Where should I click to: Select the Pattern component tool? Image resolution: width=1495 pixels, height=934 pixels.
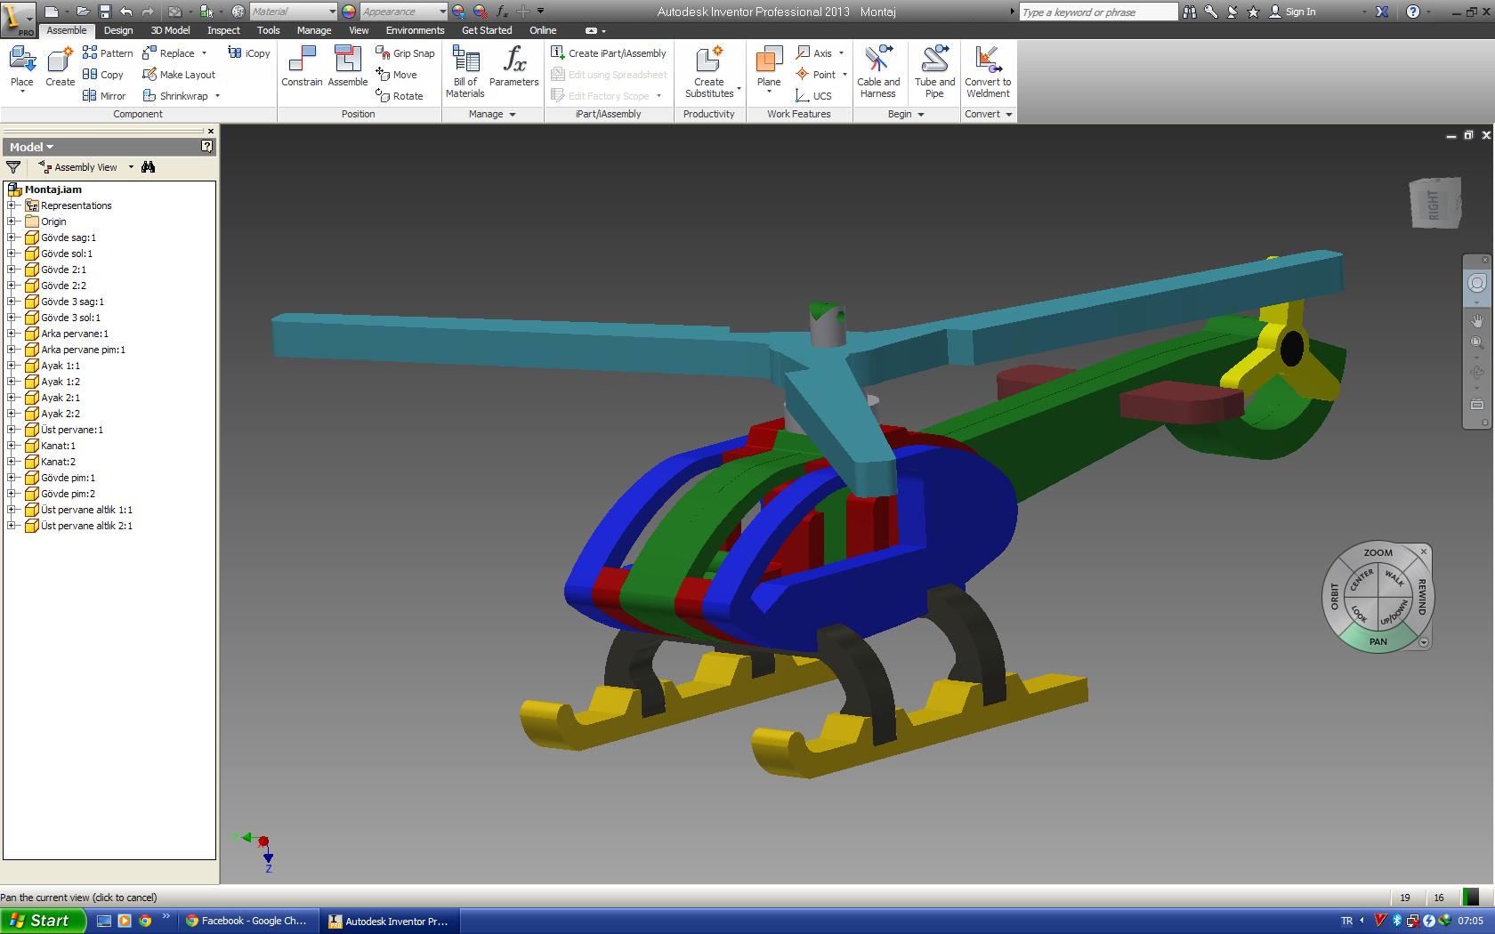point(107,53)
